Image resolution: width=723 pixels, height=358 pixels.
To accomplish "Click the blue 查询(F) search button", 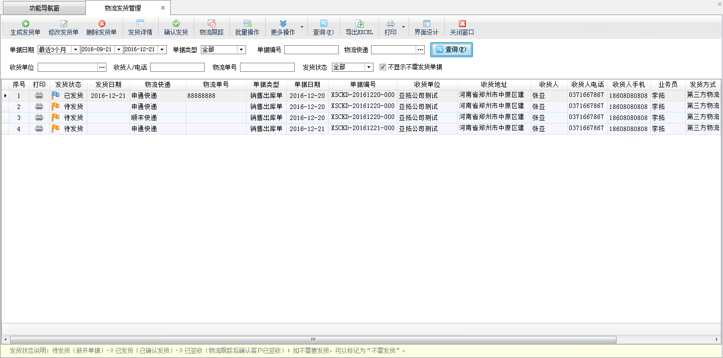I will coord(451,50).
